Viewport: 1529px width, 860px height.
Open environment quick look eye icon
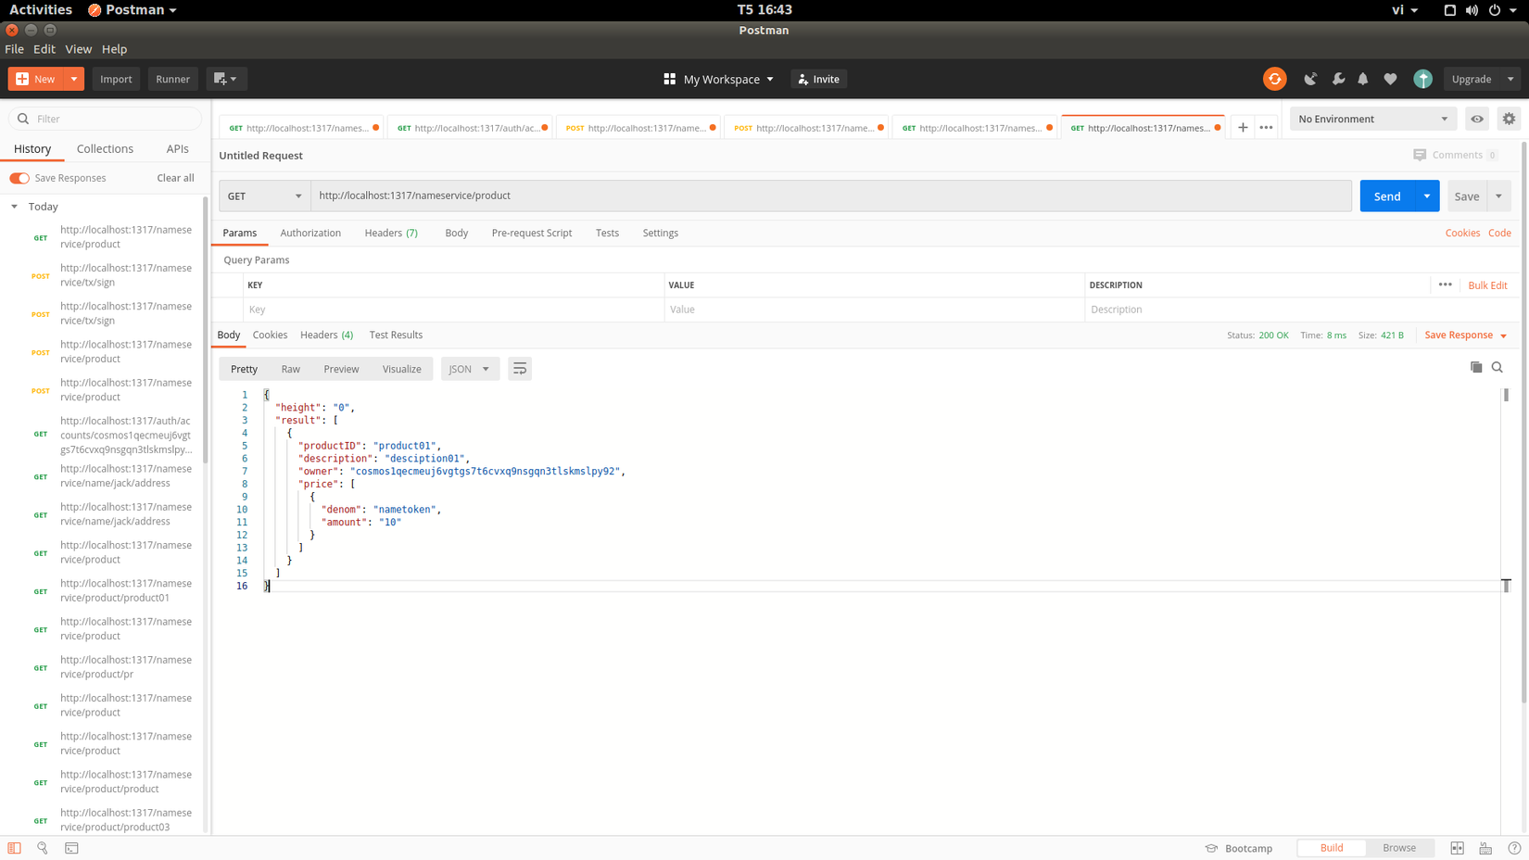tap(1477, 119)
